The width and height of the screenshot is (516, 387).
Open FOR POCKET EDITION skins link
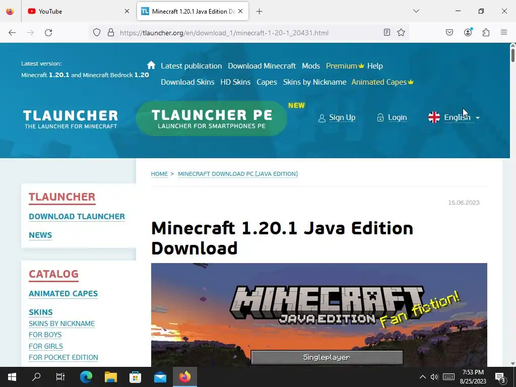(x=63, y=357)
